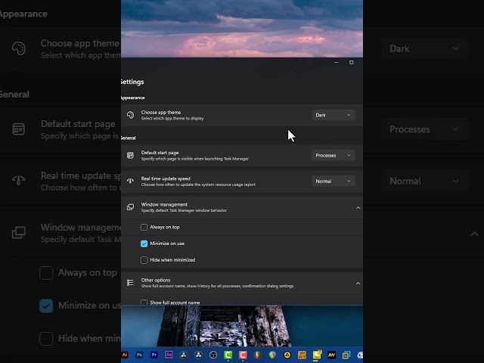This screenshot has width=484, height=363.
Task: Open the green Camtasia icon on the taskbar
Action: coord(228,355)
